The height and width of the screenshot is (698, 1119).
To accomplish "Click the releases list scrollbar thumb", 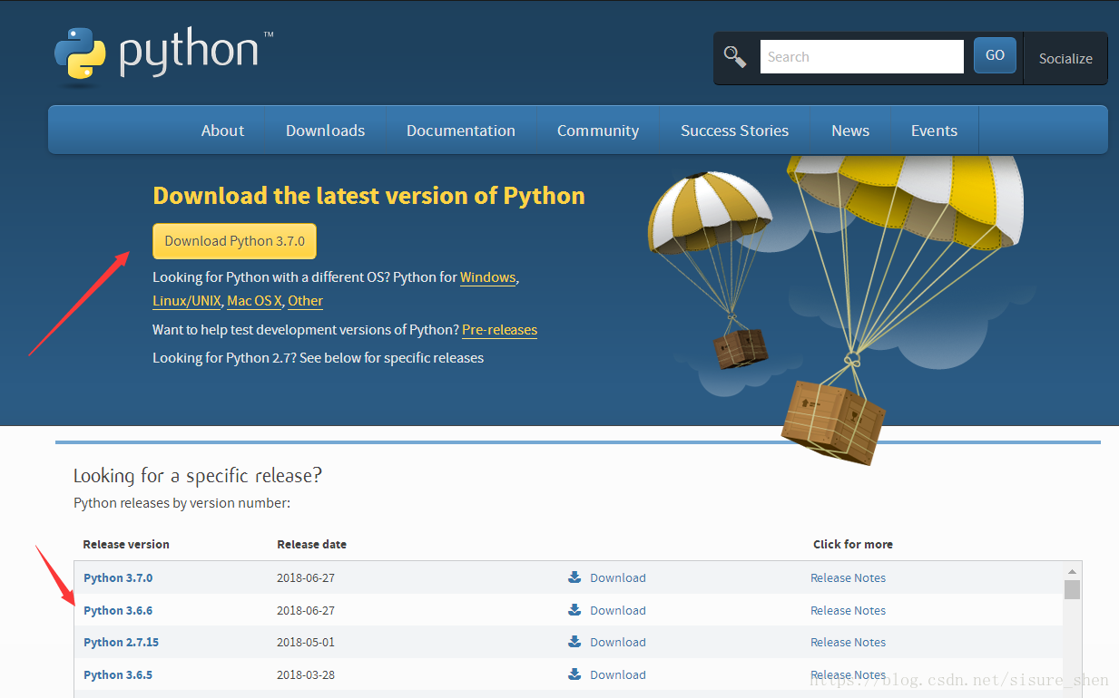I will tap(1072, 590).
